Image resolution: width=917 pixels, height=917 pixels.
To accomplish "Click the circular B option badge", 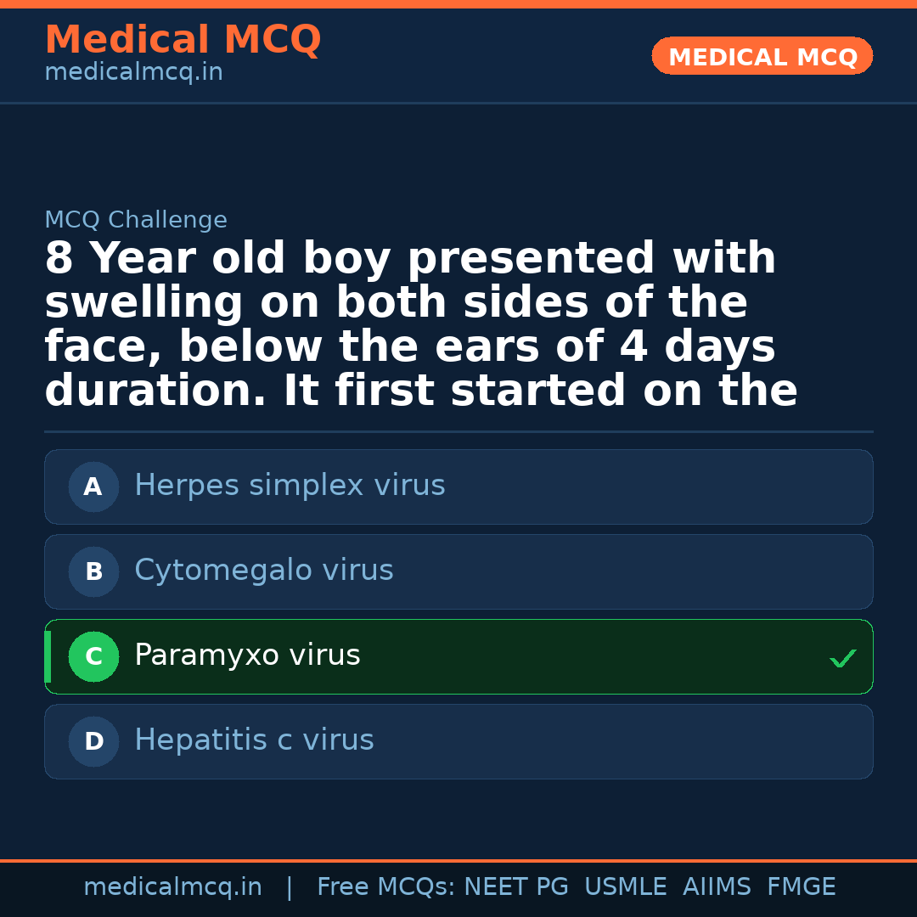I will click(93, 572).
